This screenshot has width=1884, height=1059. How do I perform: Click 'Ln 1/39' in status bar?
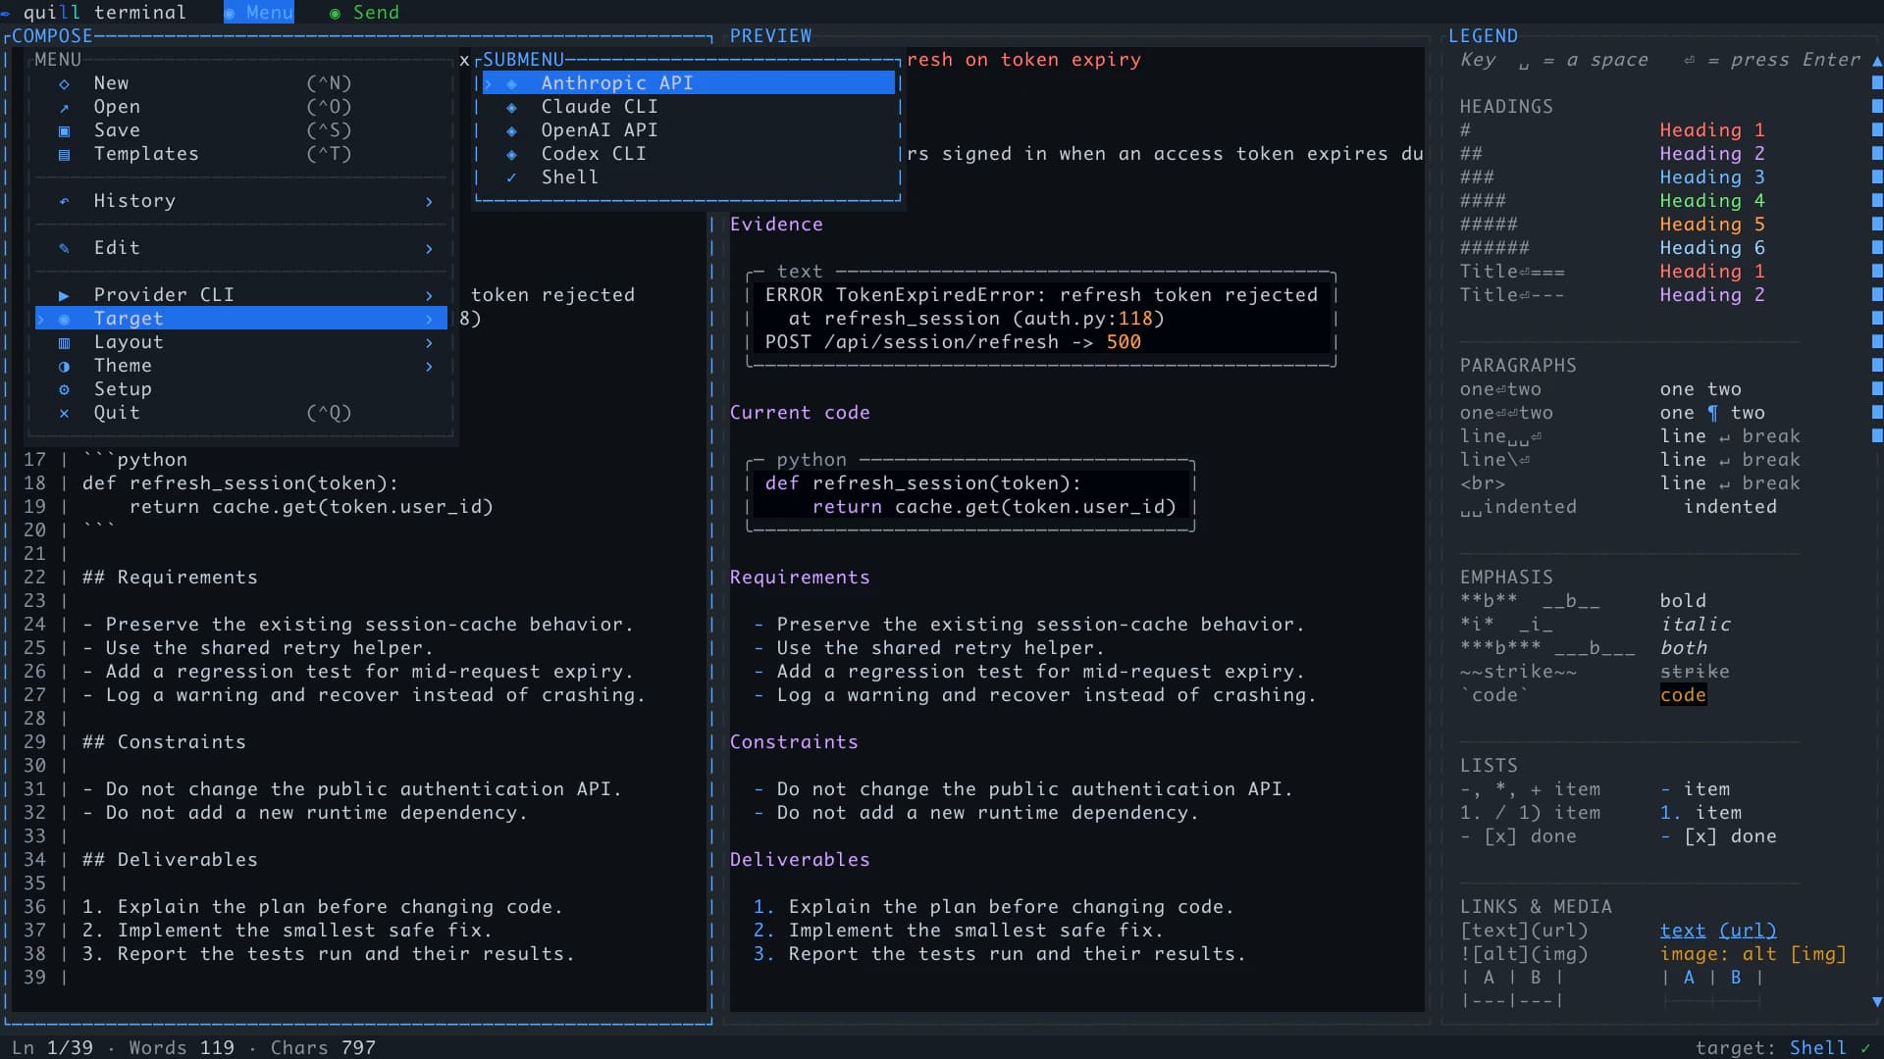pos(52,1047)
